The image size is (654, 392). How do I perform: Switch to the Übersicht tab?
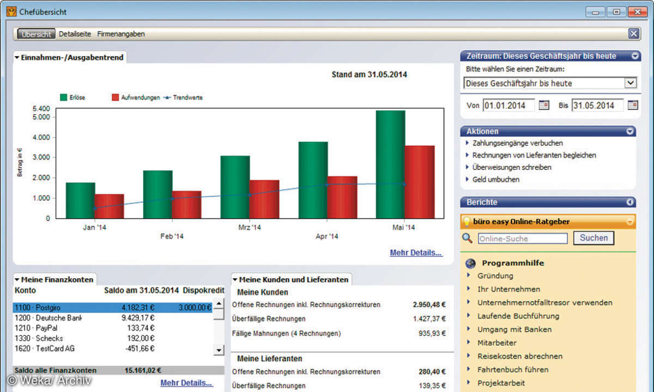coord(37,34)
